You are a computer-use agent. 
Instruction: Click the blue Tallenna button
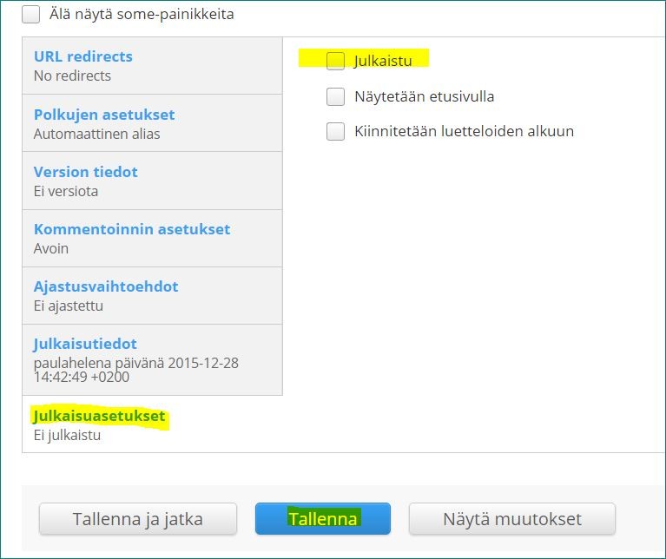coord(322,519)
